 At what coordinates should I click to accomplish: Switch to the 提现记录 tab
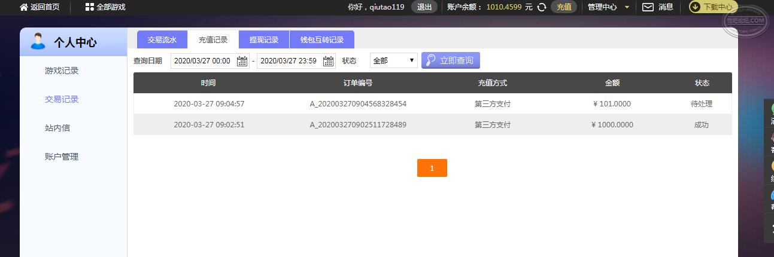point(264,40)
